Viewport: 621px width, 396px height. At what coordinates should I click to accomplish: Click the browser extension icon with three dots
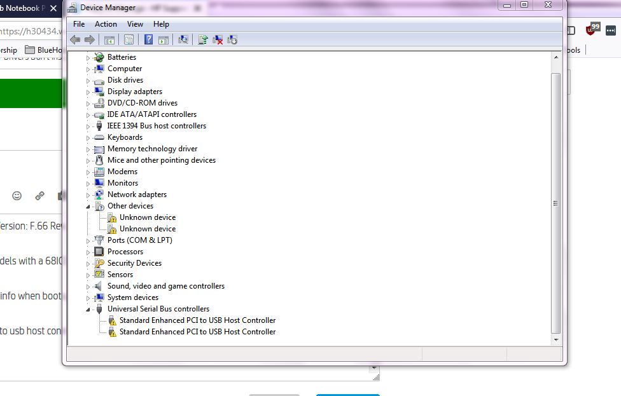coord(611,31)
